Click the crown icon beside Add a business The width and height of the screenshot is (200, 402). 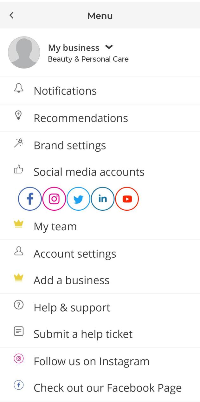tap(19, 278)
